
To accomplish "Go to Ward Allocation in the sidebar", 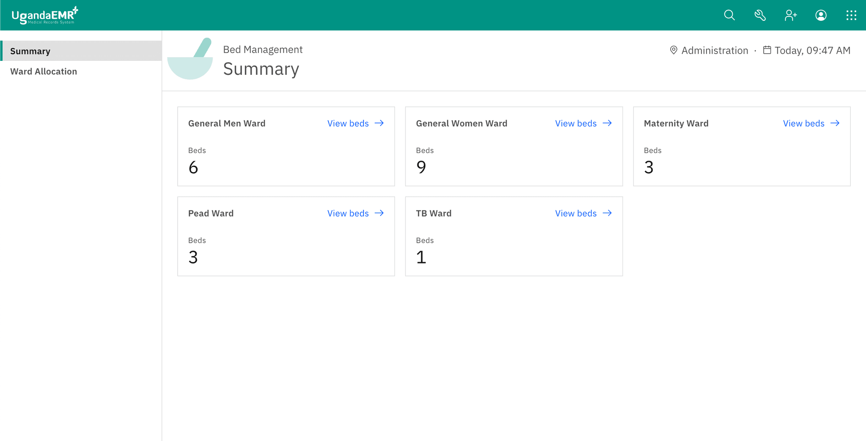I will [81, 71].
